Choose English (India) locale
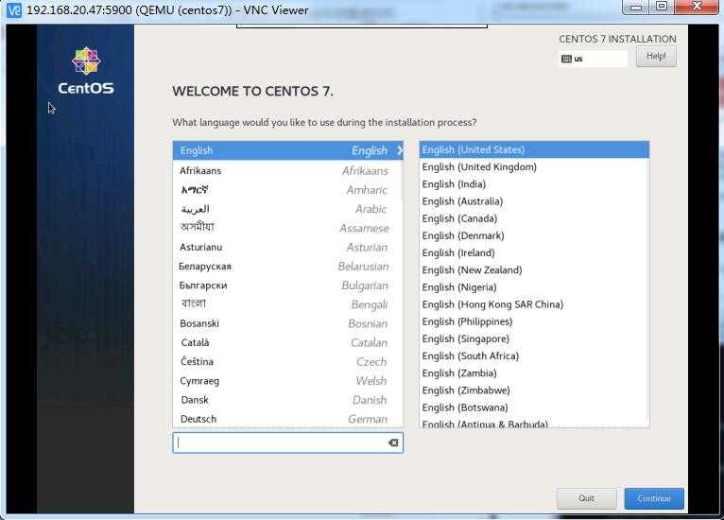This screenshot has height=520, width=724. click(534, 184)
